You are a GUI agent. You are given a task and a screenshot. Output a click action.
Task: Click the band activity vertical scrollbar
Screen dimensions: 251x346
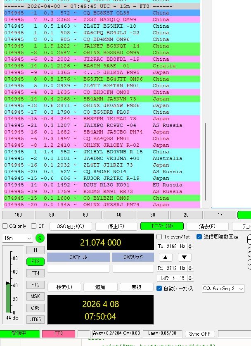pyautogui.click(x=206, y=162)
